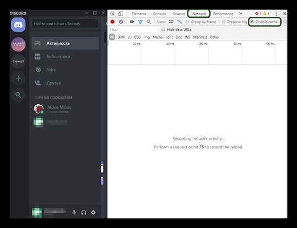Enable Group by frame checkbox
Viewport: 297px width, 228px height.
tap(187, 22)
